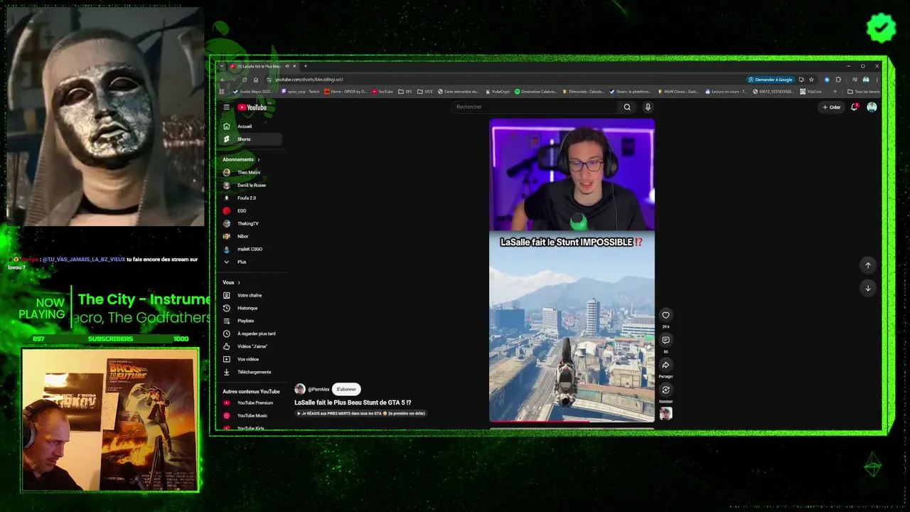
Task: Bookmark this page with the star icon
Action: (x=811, y=80)
